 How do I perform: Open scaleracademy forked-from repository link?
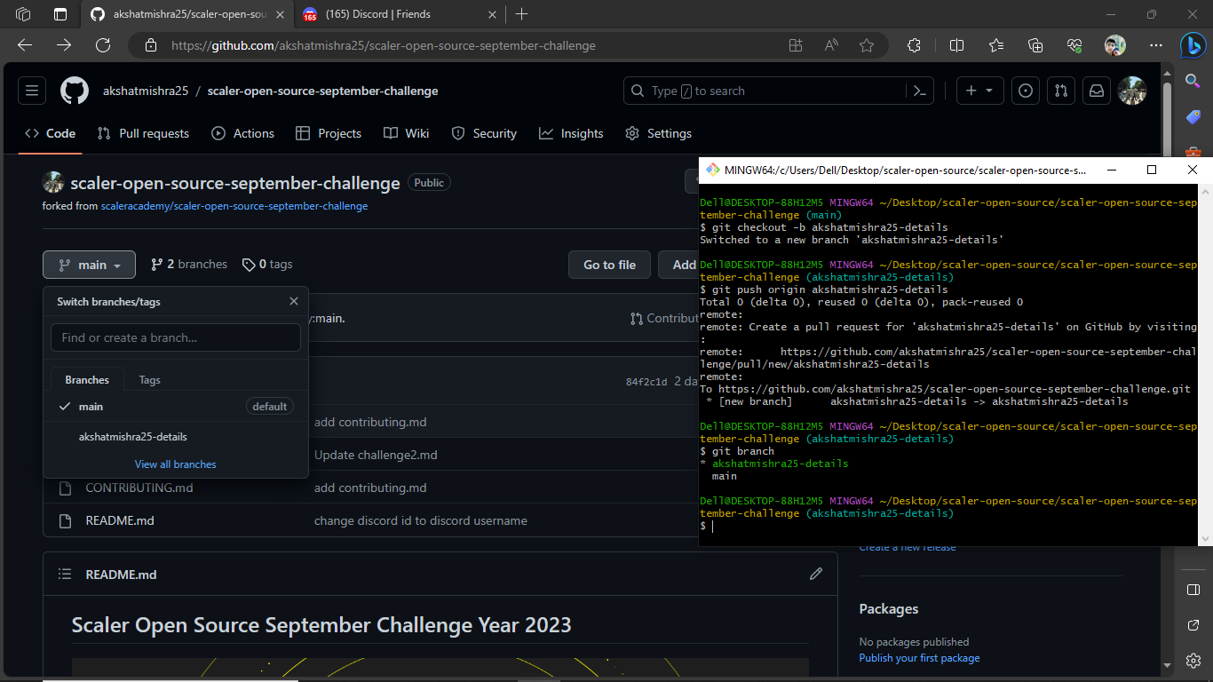234,206
